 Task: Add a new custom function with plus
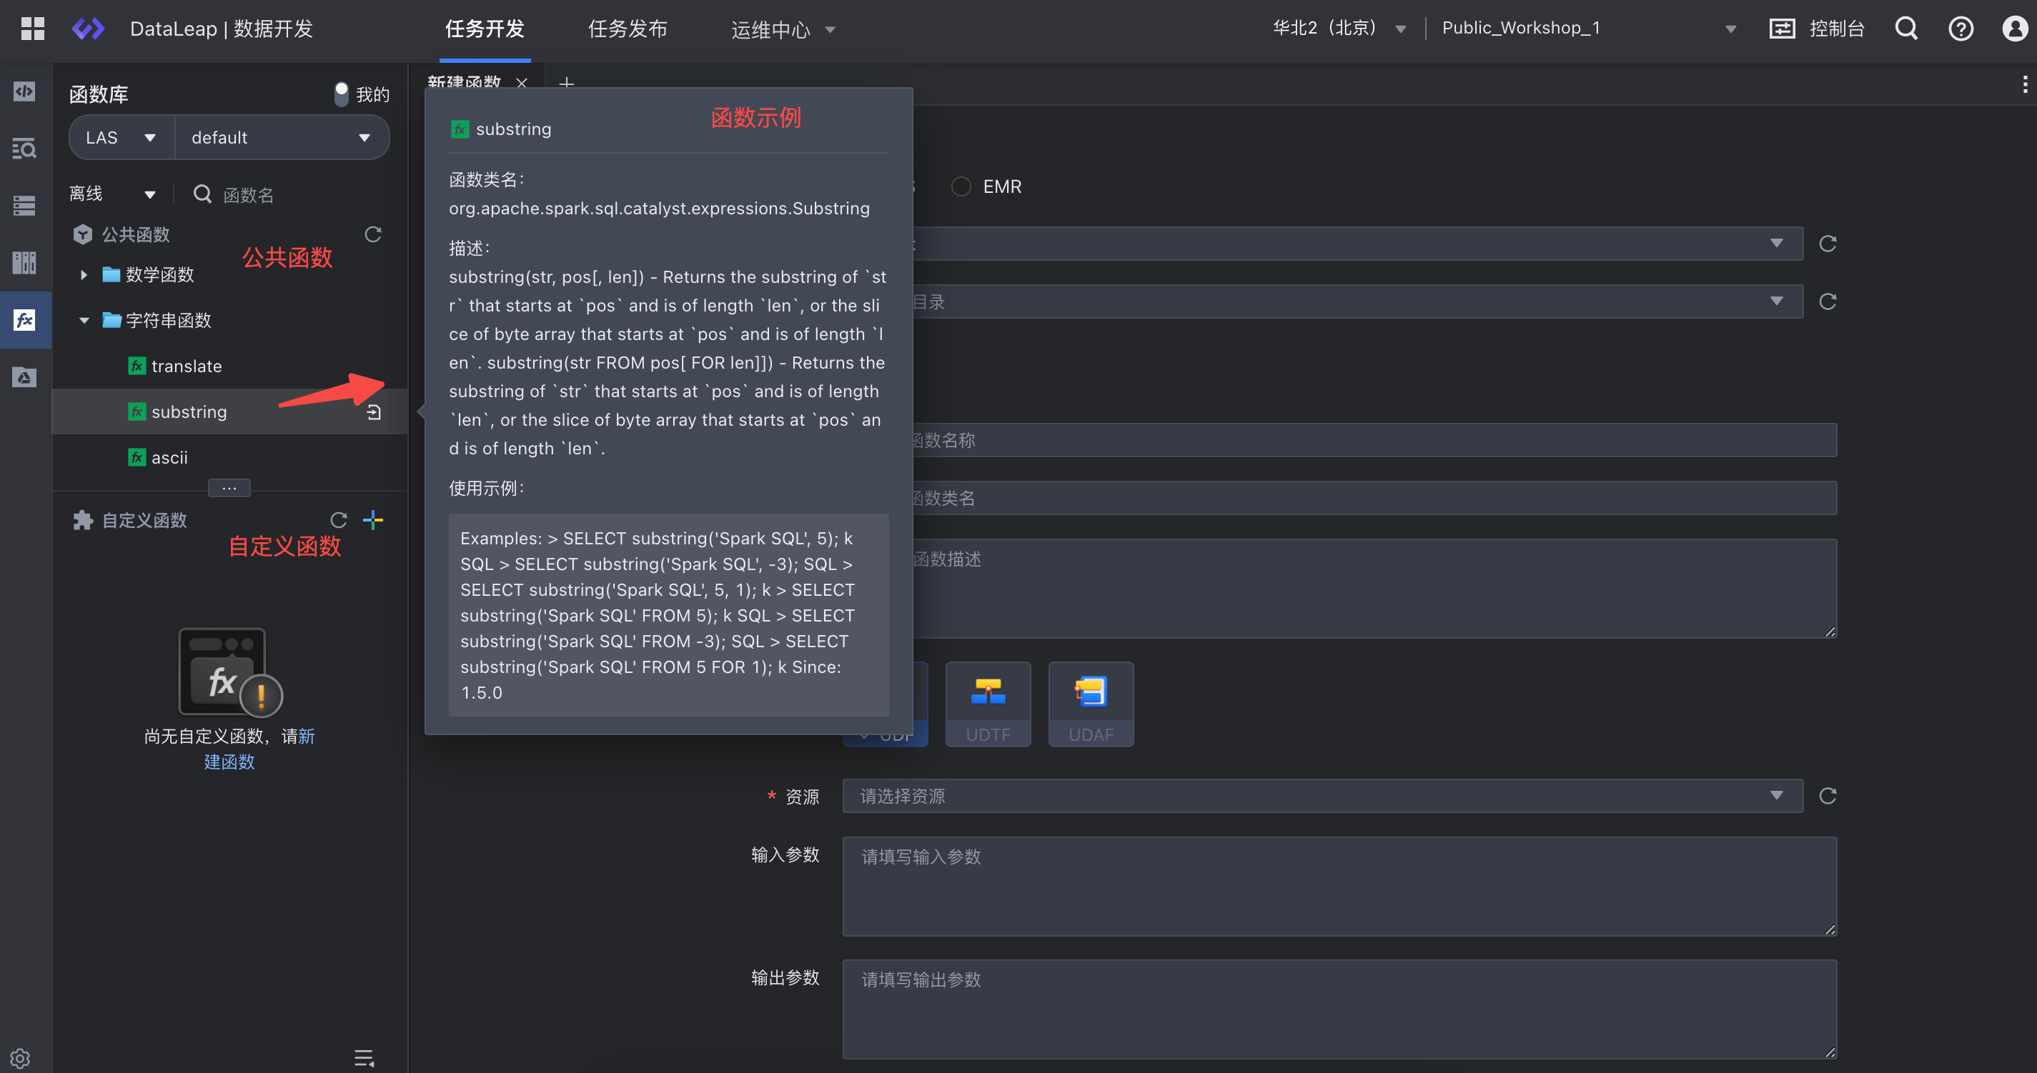(x=373, y=520)
